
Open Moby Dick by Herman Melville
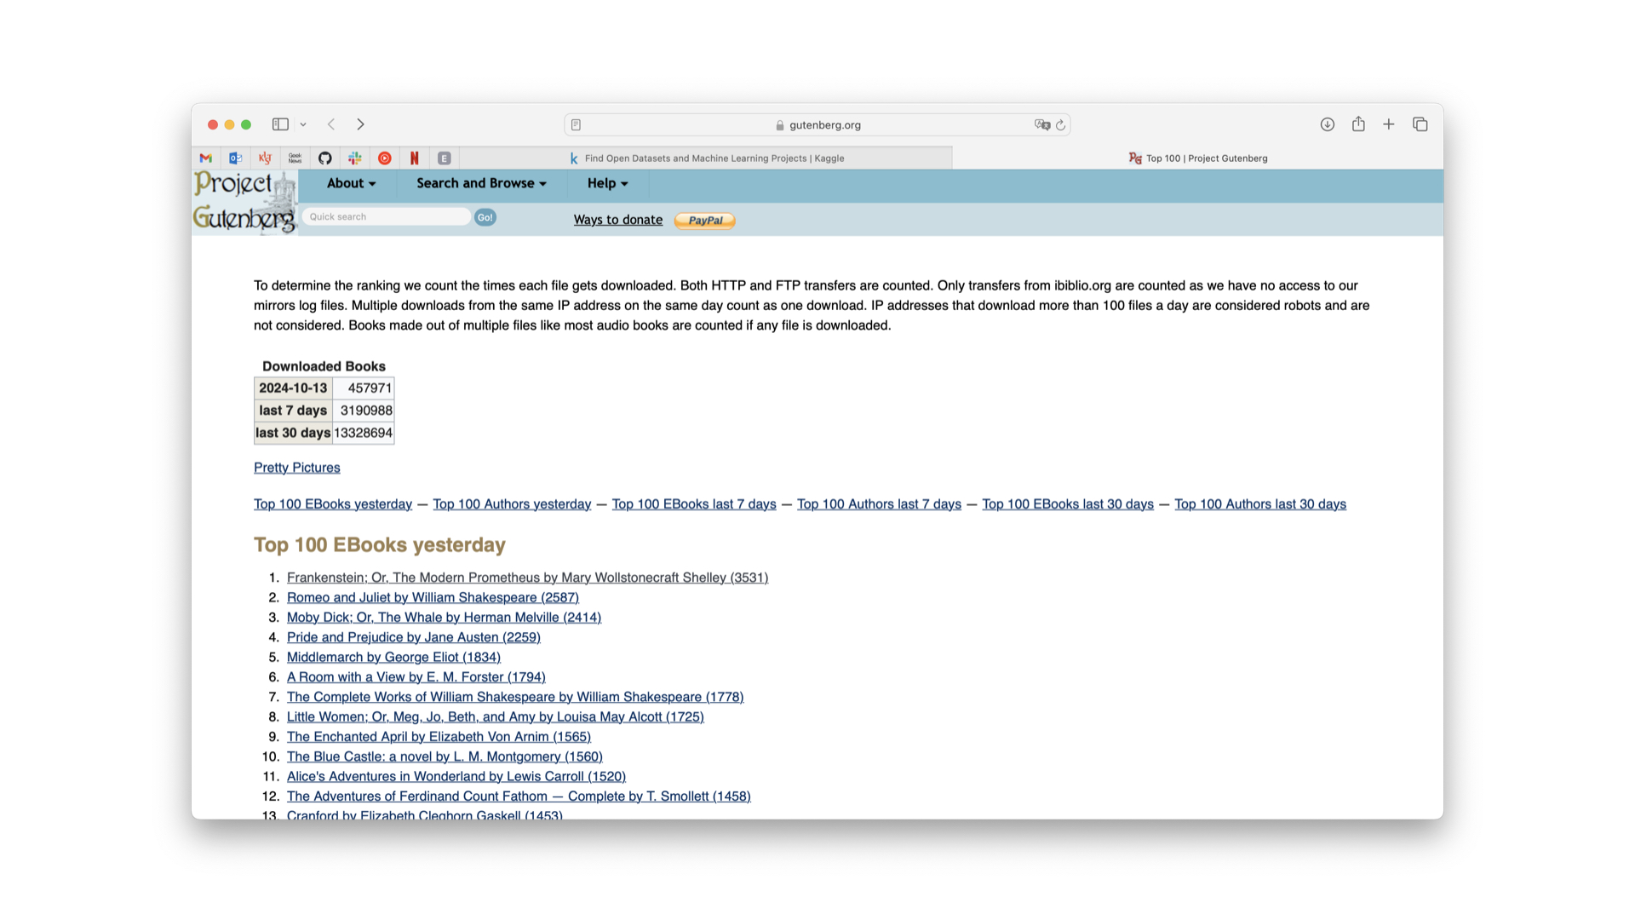click(444, 618)
